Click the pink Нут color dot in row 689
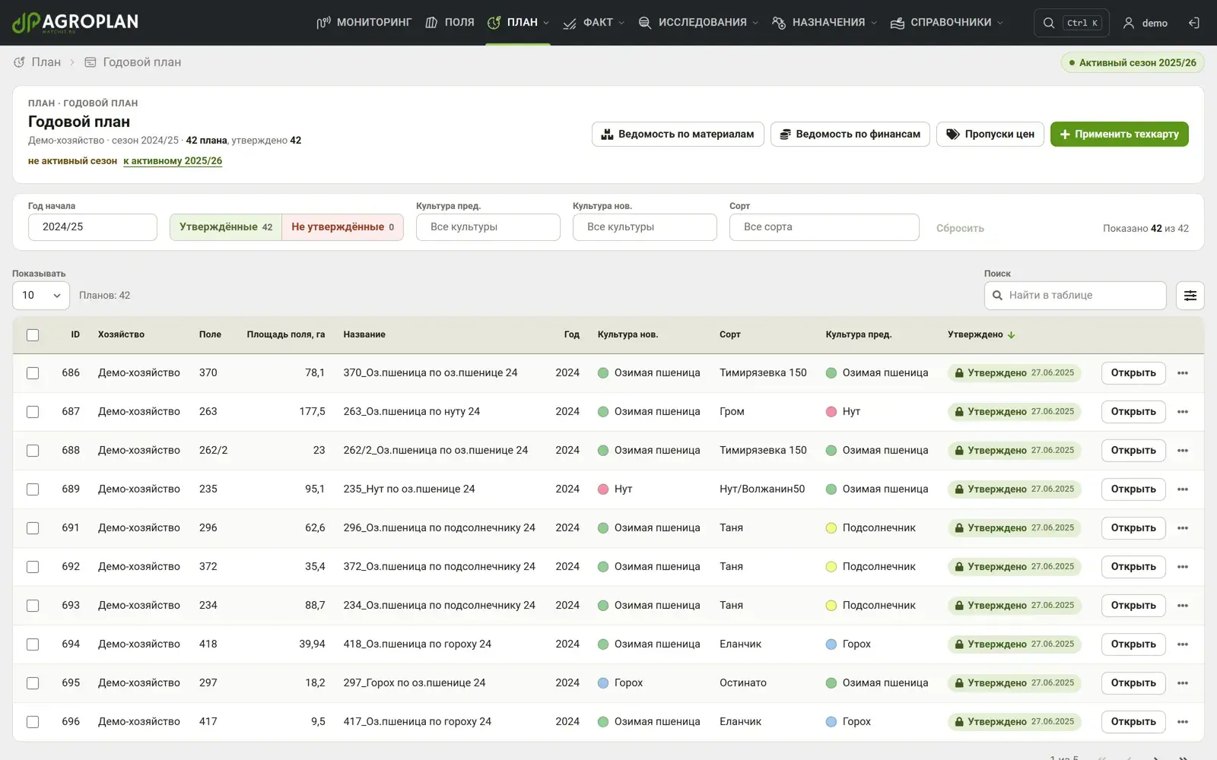This screenshot has width=1217, height=760. click(602, 489)
